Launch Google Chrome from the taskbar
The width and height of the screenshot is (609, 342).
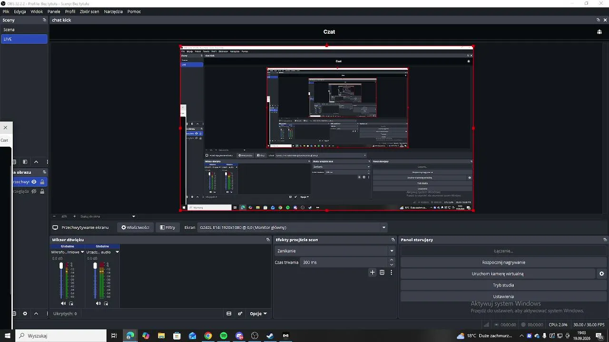click(x=208, y=336)
